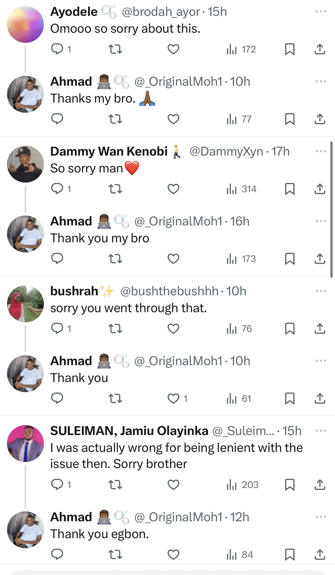
Task: Unlike Ahmad's 'Thank you' reply with 1 like
Action: point(173,398)
